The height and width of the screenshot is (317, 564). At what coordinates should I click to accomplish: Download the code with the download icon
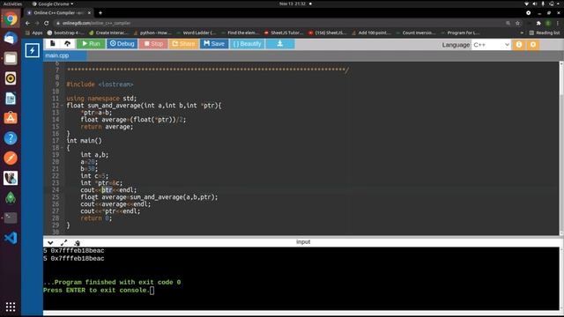[x=280, y=43]
